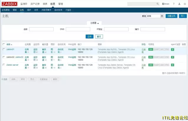Focus the 端口 filter input
The height and width of the screenshot is (121, 188).
coord(153,29)
